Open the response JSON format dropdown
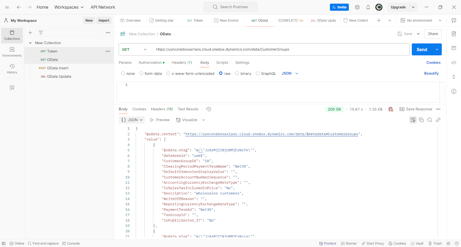461x247 pixels. (x=132, y=120)
